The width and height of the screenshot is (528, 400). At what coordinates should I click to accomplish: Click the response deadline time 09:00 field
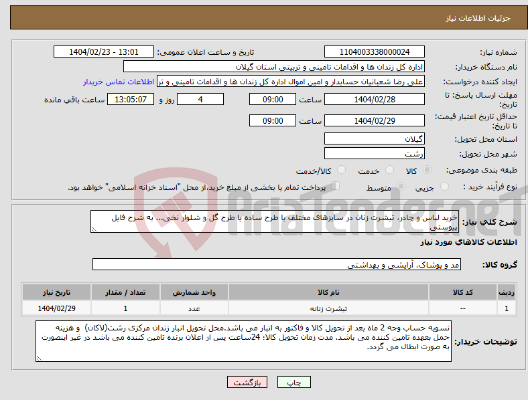click(x=273, y=99)
